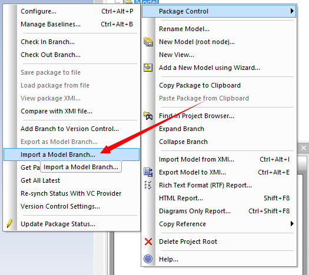Click the red X Delete Project Root icon
The image size is (309, 275).
[148, 242]
